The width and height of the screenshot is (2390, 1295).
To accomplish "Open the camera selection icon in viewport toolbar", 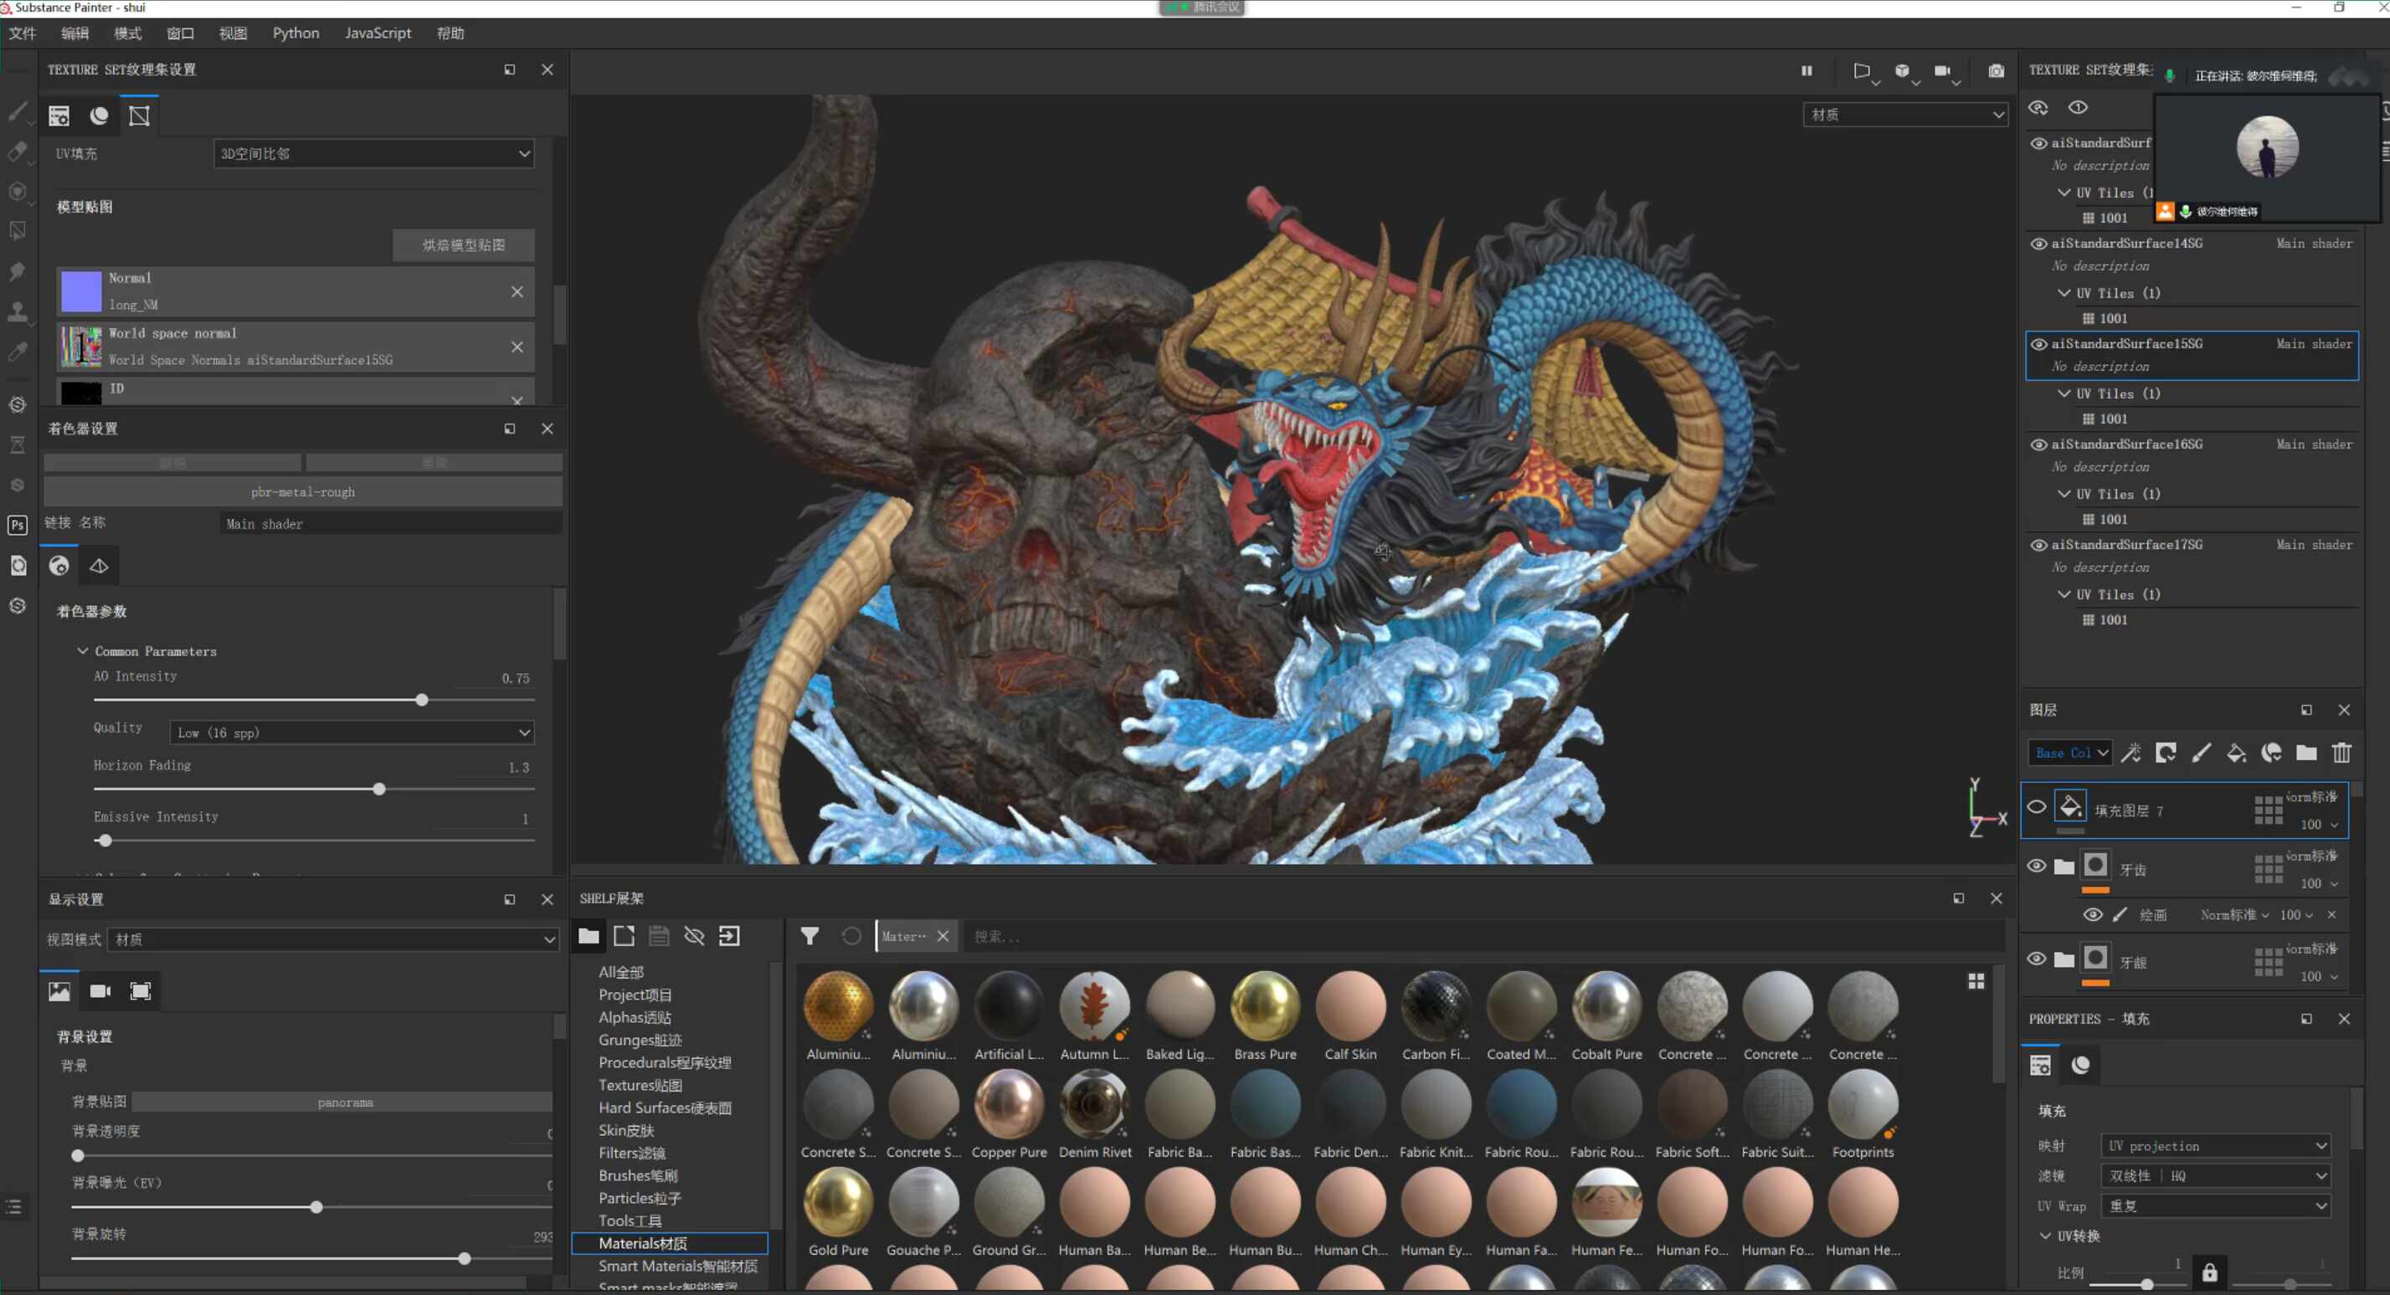I will pyautogui.click(x=1944, y=71).
